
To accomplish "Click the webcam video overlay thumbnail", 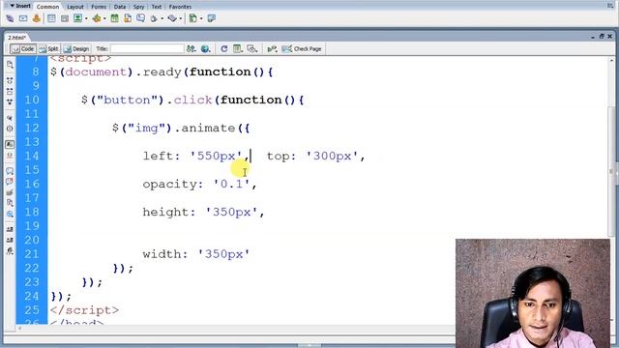I will 533,293.
